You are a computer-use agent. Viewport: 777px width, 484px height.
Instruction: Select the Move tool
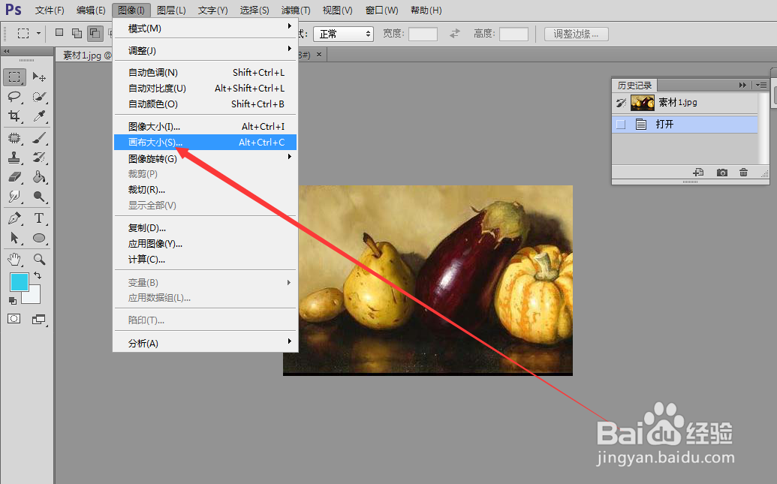[39, 77]
